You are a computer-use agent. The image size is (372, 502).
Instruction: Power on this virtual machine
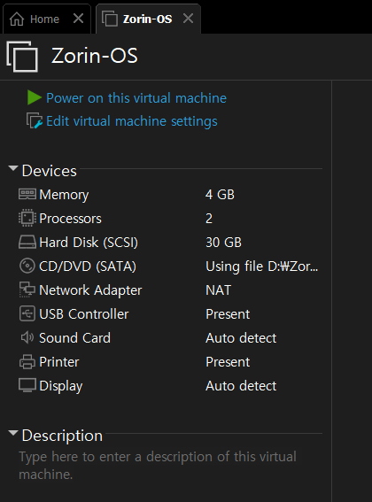click(136, 98)
